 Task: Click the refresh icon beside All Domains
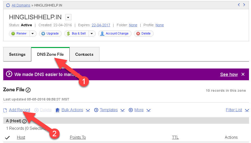[x=8, y=5]
